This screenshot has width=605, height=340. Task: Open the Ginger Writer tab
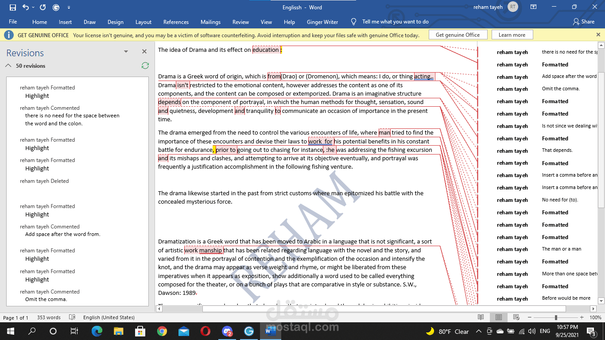[322, 22]
